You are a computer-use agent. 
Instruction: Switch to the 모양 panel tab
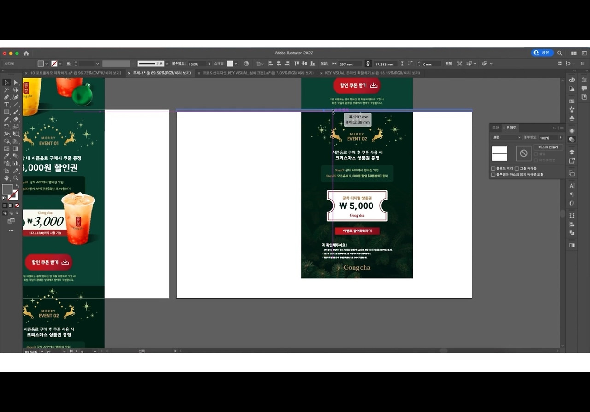coord(496,128)
